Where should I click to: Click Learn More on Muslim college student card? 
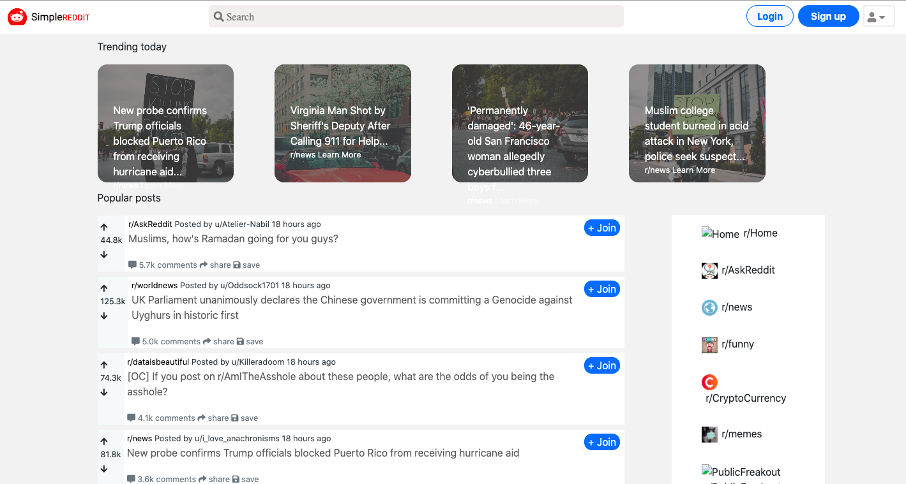693,170
